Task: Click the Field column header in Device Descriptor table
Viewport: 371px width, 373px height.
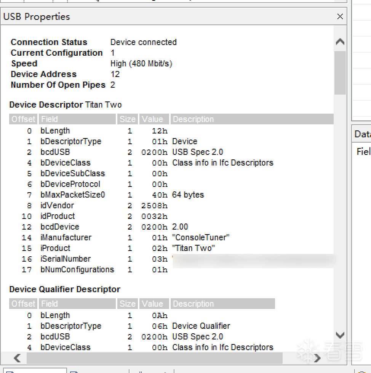Action: coord(77,119)
